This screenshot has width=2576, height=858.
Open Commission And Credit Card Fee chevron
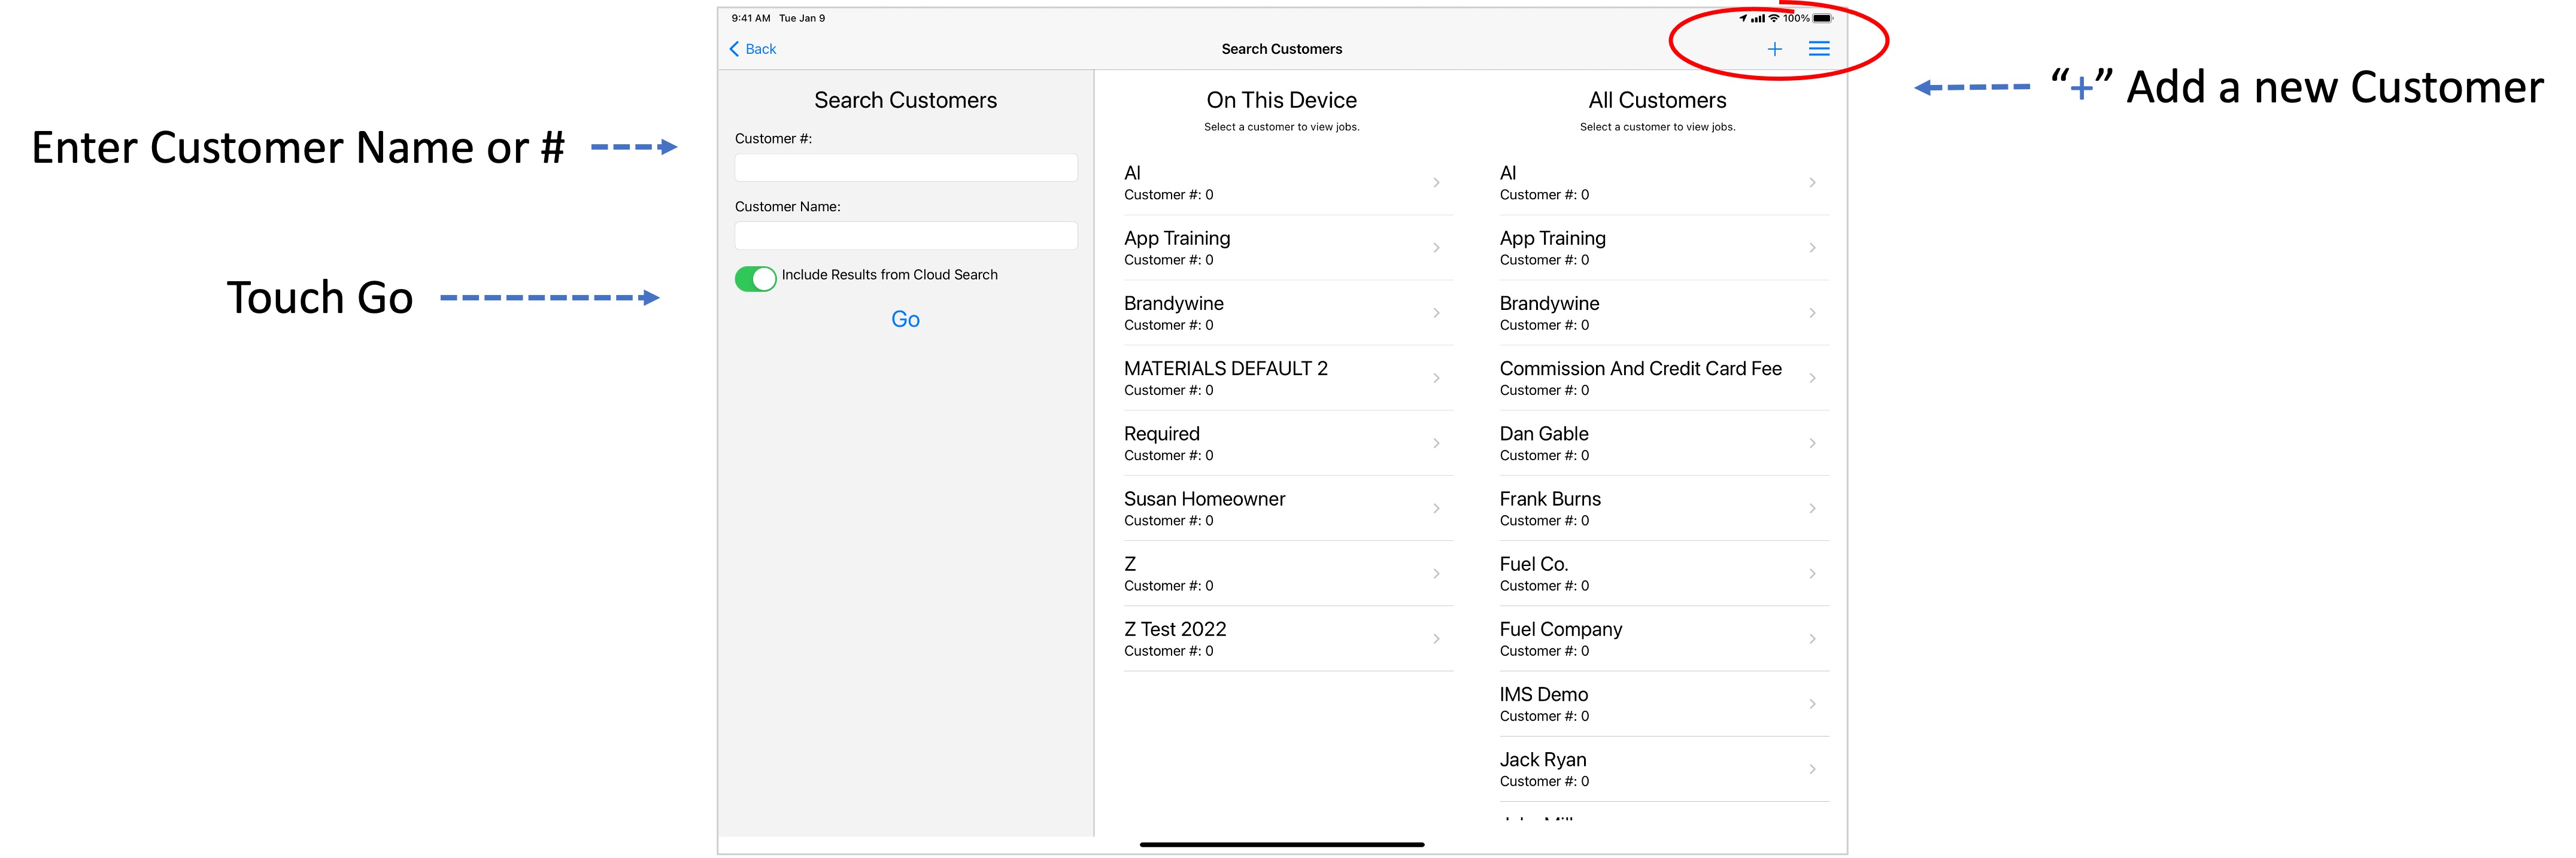[1812, 378]
